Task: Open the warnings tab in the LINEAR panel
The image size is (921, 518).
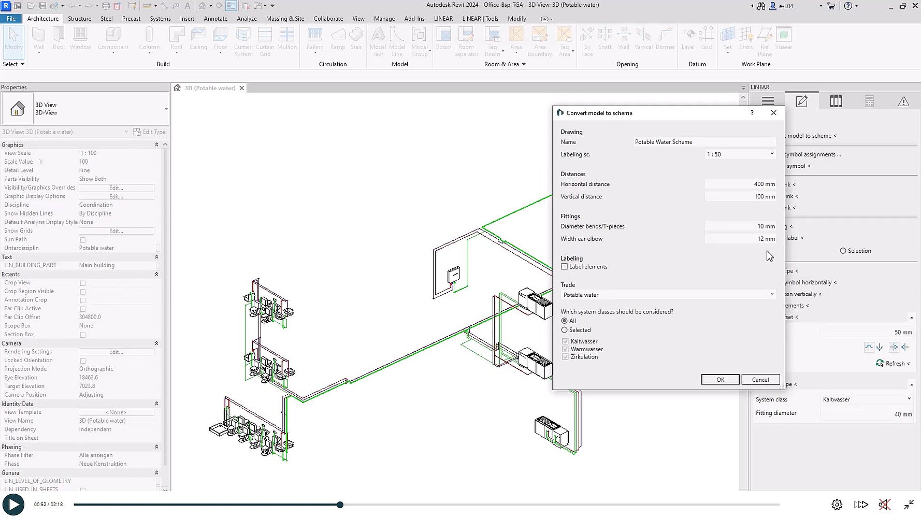Action: (904, 101)
